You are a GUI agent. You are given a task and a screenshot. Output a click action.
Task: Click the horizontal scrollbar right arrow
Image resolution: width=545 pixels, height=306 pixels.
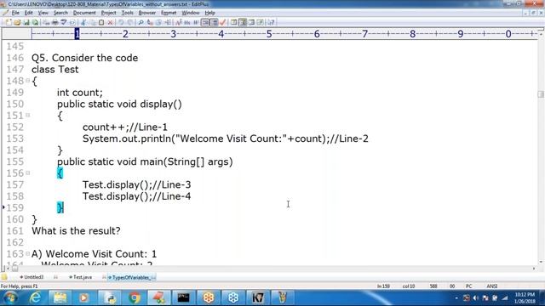point(534,269)
